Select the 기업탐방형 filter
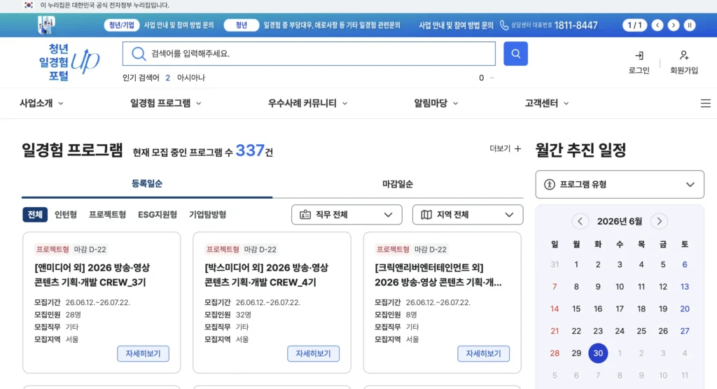 click(x=207, y=215)
